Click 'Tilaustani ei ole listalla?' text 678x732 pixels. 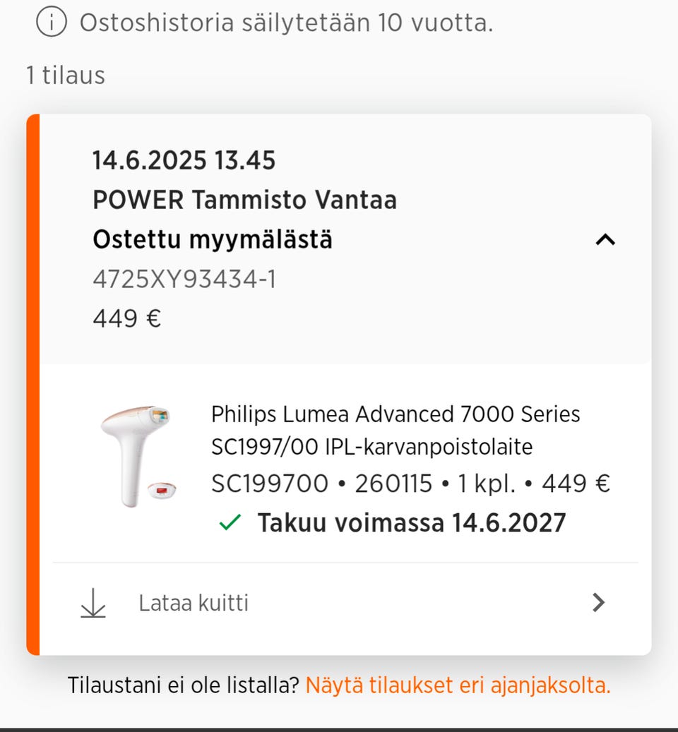(x=184, y=685)
